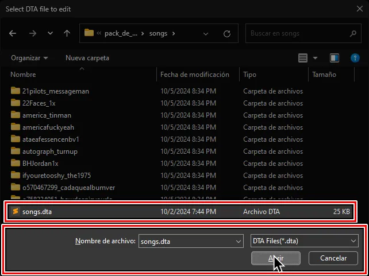Close the Select DTA file dialog
The width and height of the screenshot is (369, 276).
[x=360, y=9]
